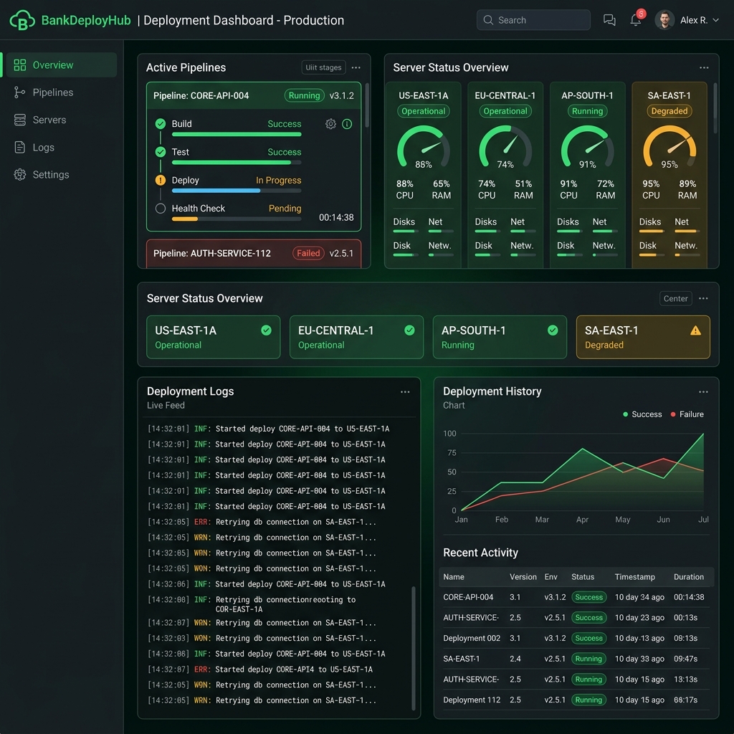Click the Health Check pending circle
The height and width of the screenshot is (734, 734).
tap(161, 209)
